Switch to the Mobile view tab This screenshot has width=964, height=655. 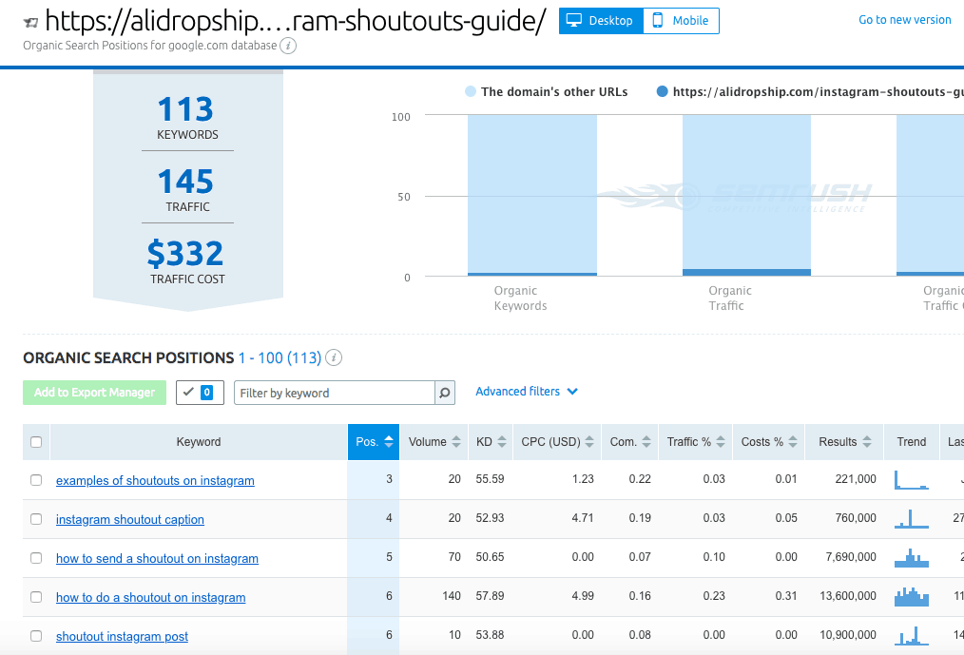coord(681,21)
